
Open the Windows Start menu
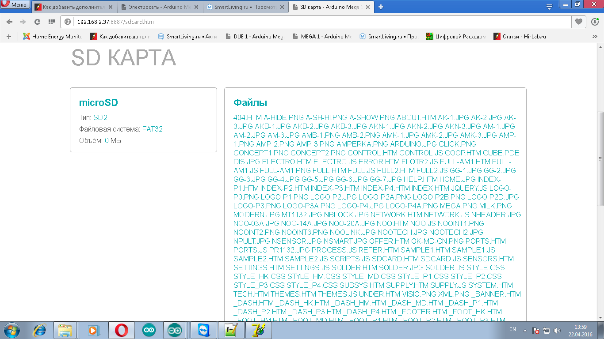11,330
